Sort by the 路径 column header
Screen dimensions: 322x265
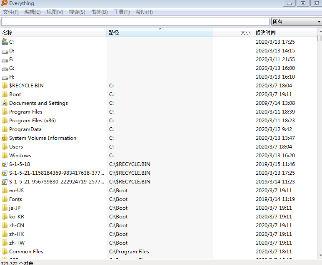click(x=160, y=32)
